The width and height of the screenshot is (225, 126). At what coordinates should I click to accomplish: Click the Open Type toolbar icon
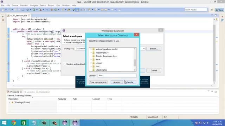[63, 10]
